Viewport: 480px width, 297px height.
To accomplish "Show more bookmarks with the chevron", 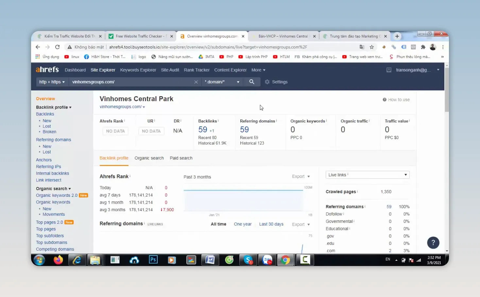I will pos(442,56).
